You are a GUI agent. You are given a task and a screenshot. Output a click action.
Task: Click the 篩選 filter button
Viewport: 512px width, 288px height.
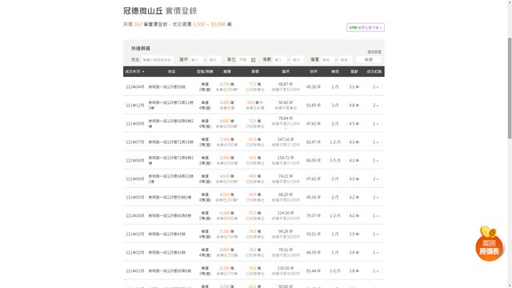point(369,60)
